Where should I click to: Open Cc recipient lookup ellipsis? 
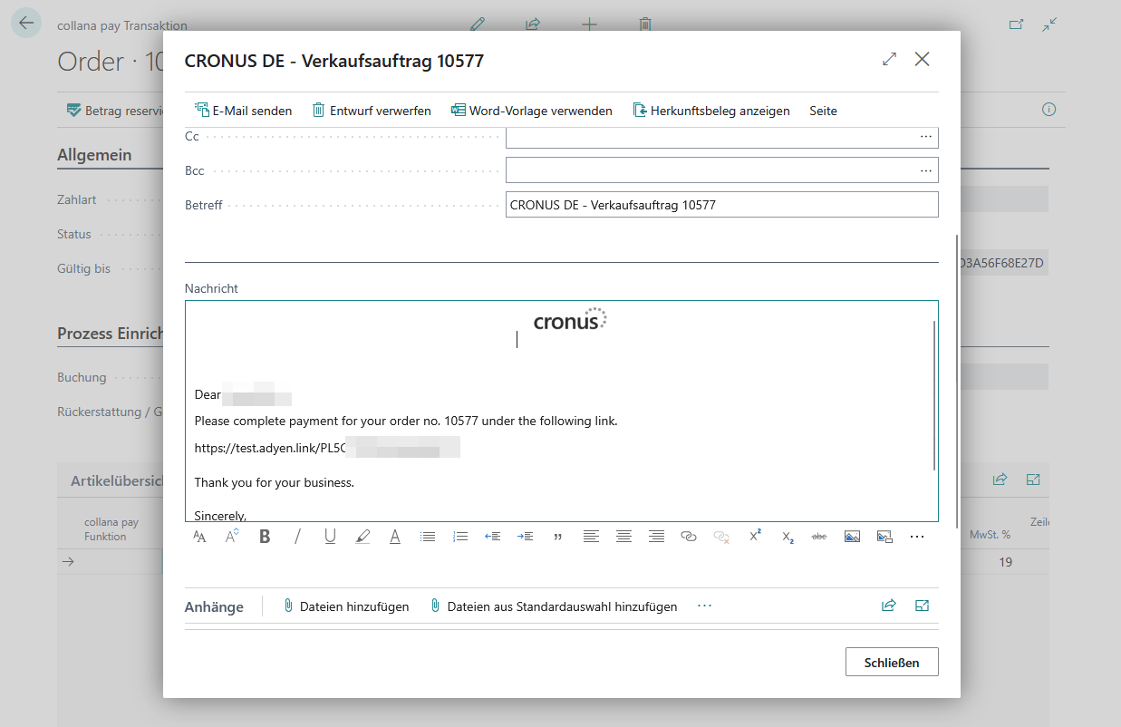925,136
